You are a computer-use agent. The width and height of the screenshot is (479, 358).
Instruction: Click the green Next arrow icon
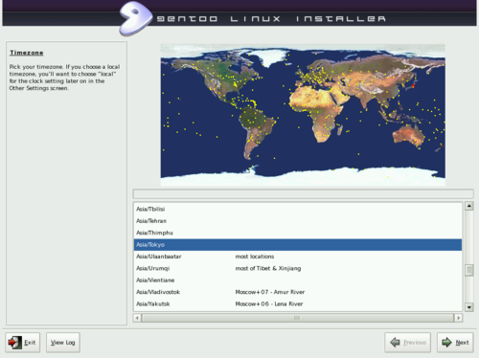[446, 343]
